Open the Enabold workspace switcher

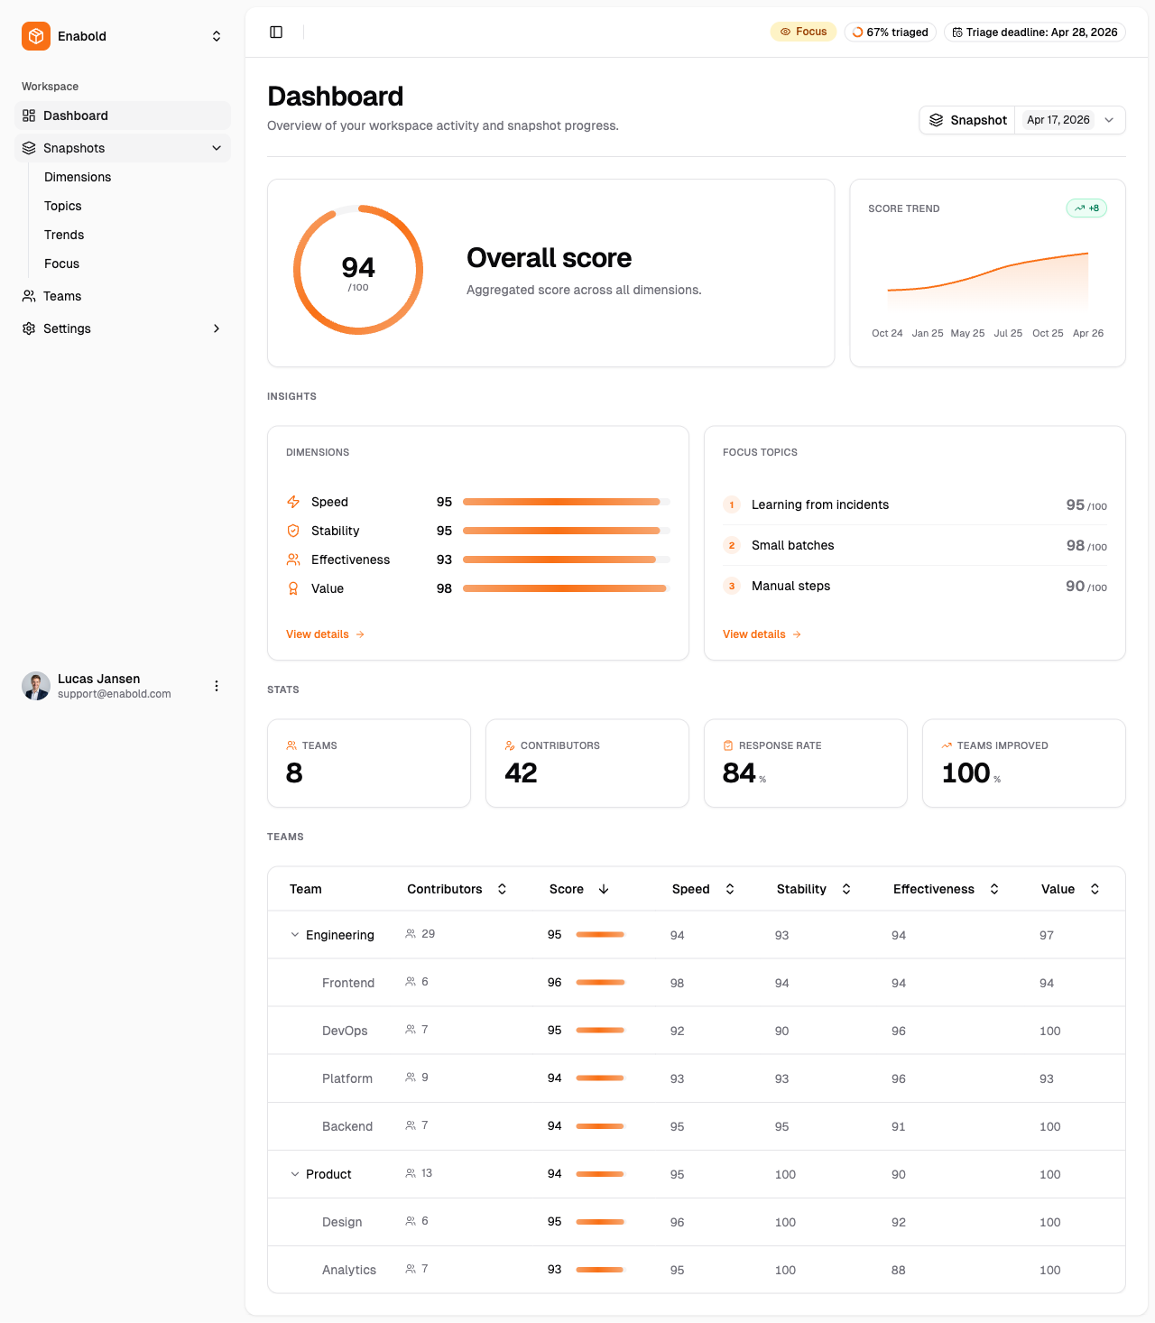coord(217,36)
